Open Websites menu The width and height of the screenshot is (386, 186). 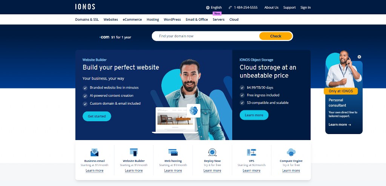(x=110, y=20)
